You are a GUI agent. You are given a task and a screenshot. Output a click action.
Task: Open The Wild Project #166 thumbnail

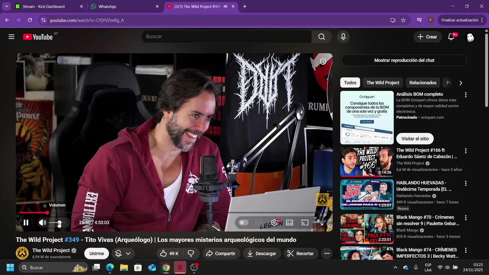[367, 162]
